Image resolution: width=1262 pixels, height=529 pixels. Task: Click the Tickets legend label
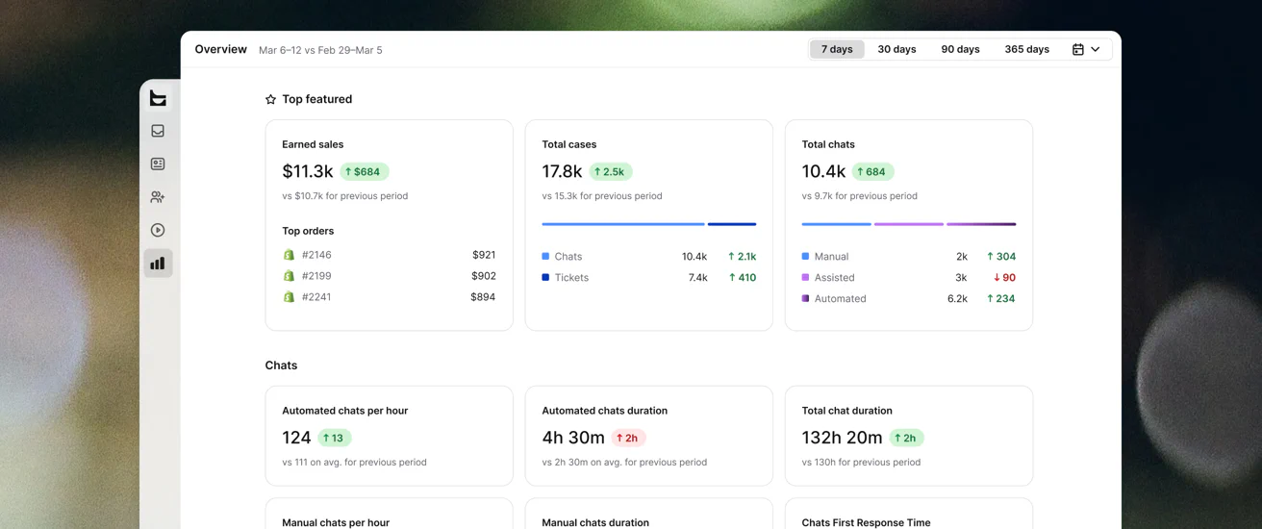coord(571,278)
